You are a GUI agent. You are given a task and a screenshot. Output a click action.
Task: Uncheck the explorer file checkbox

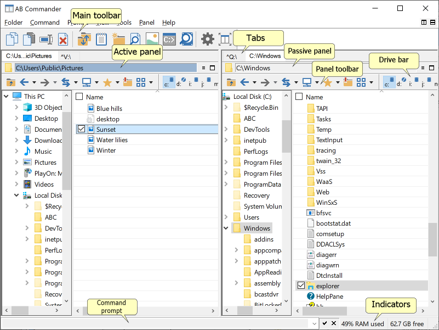point(301,286)
